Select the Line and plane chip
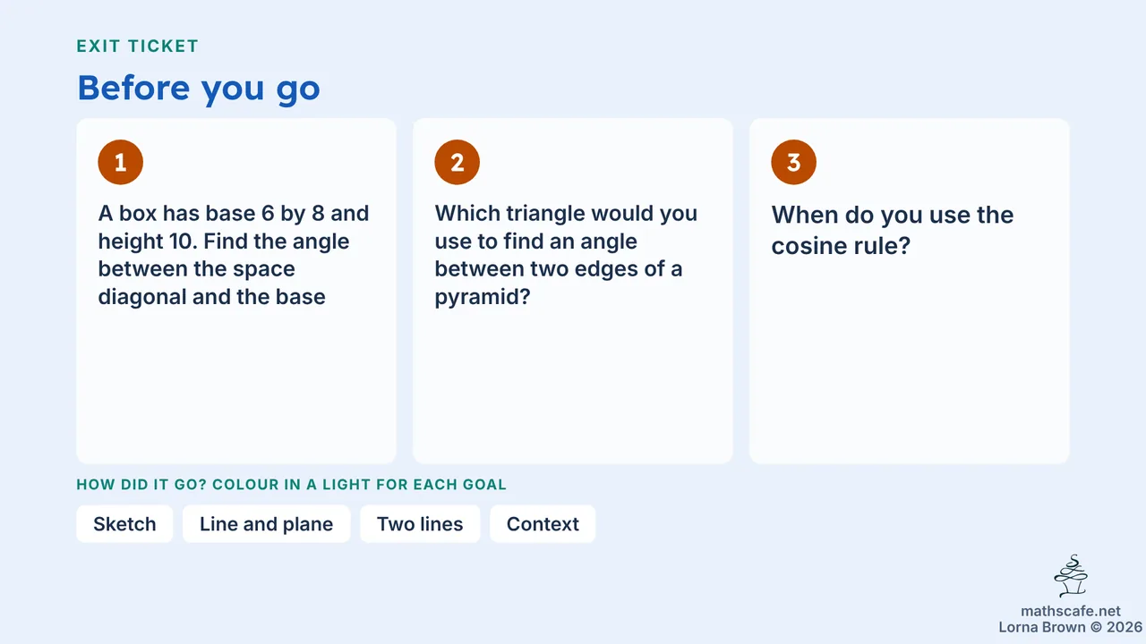Image resolution: width=1146 pixels, height=644 pixels. (x=266, y=524)
